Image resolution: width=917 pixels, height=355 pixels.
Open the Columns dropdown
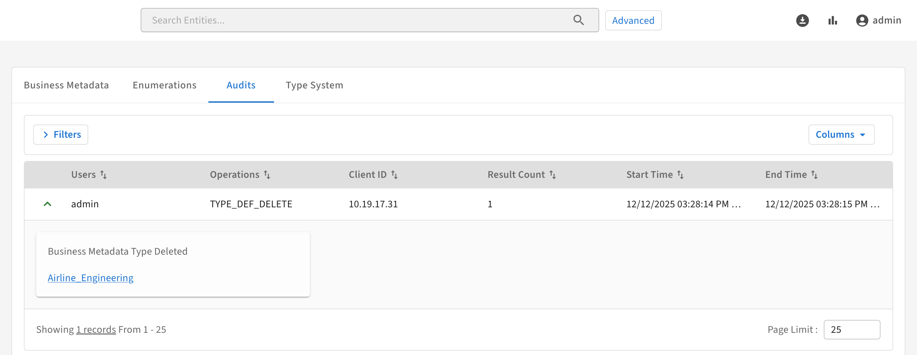coord(841,135)
